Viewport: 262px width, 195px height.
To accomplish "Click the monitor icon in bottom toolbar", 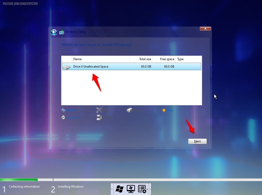I will click(x=131, y=189).
